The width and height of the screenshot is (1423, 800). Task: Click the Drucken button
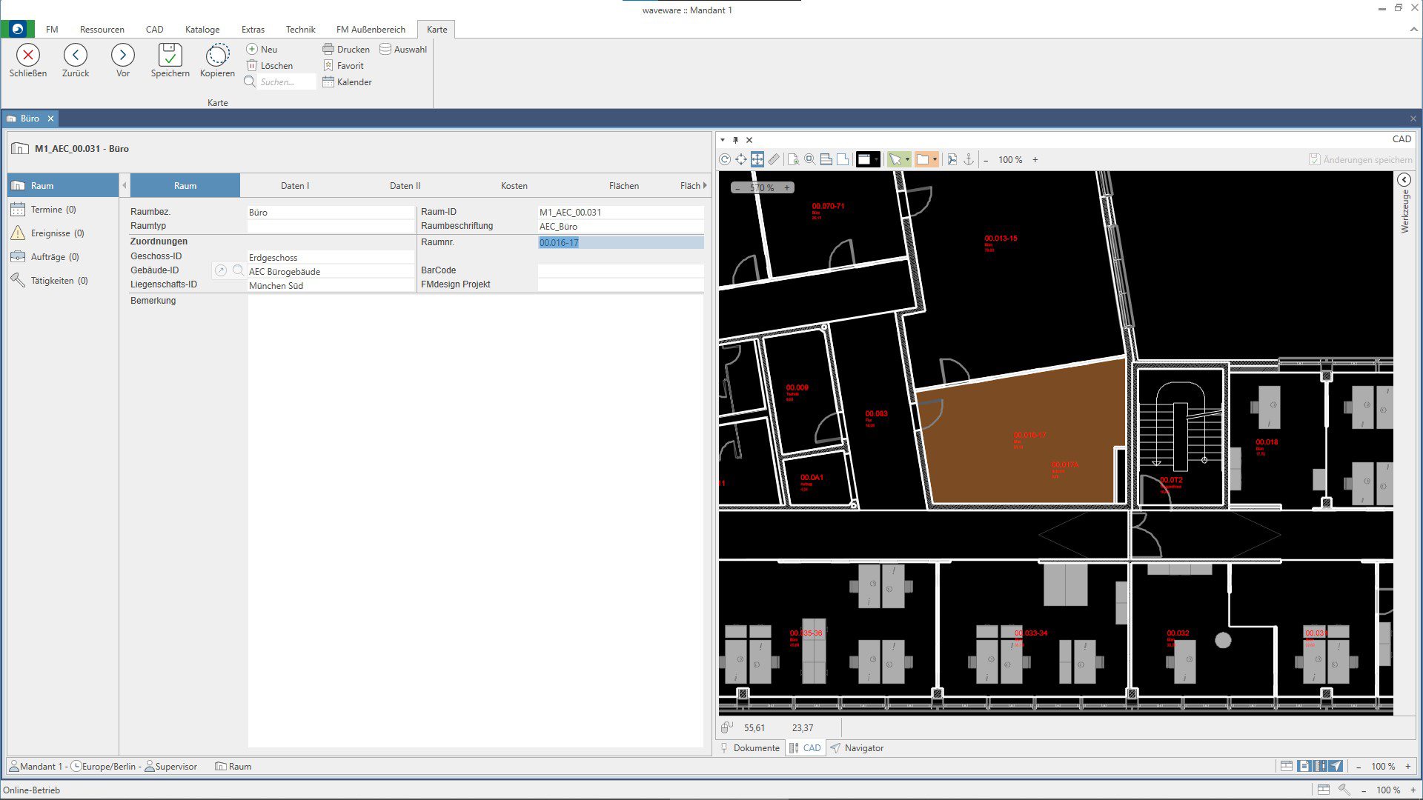(x=346, y=50)
